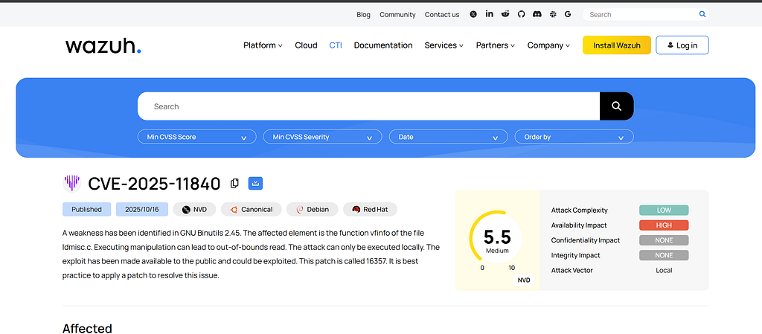Click the CVE-2025-11840 heading
The width and height of the screenshot is (762, 334).
(154, 184)
